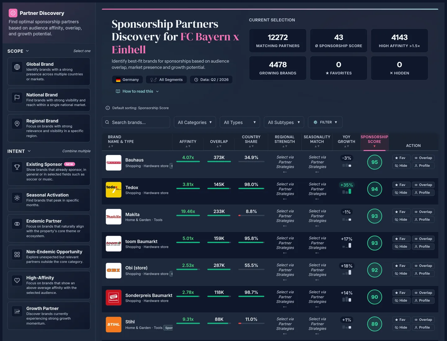Click the flag icon for National Brand
This screenshot has height=341, width=447.
(x=17, y=98)
